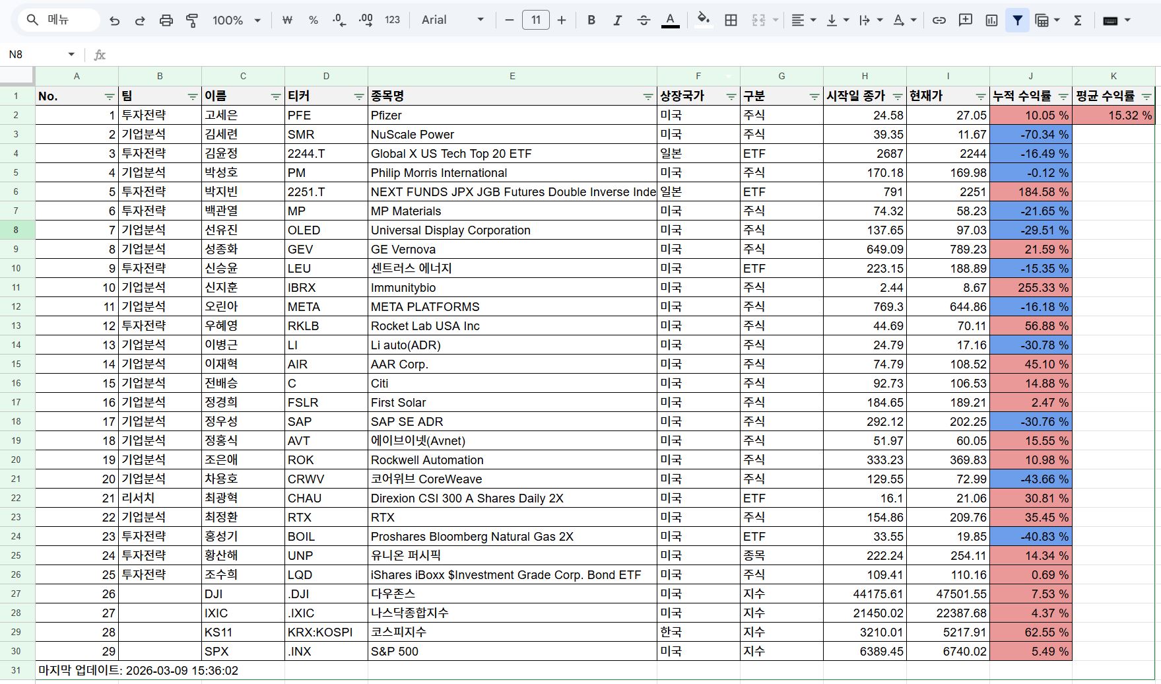Toggle italic formatting

click(x=617, y=20)
